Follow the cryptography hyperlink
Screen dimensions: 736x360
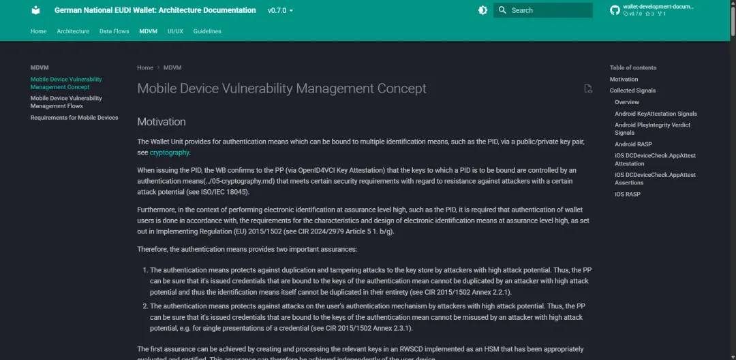(169, 152)
